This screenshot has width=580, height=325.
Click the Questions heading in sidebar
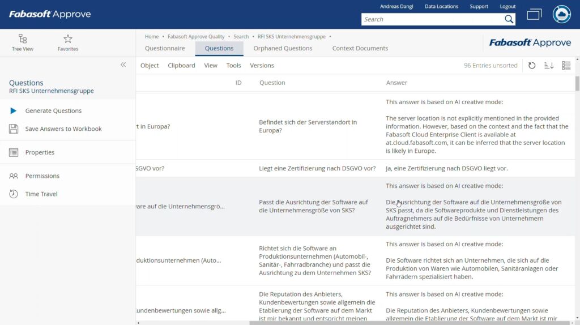tap(26, 83)
